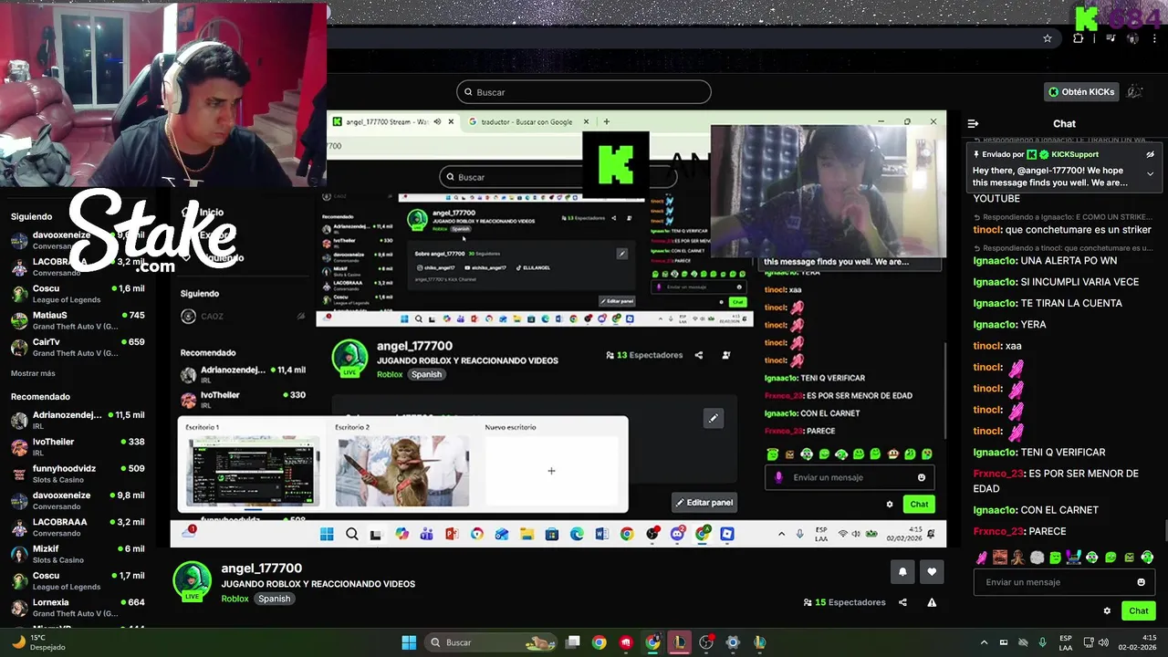This screenshot has height=657, width=1168.
Task: Open Ignaac1o username in TE TIRAN LA CUENTA
Action: [x=995, y=303]
